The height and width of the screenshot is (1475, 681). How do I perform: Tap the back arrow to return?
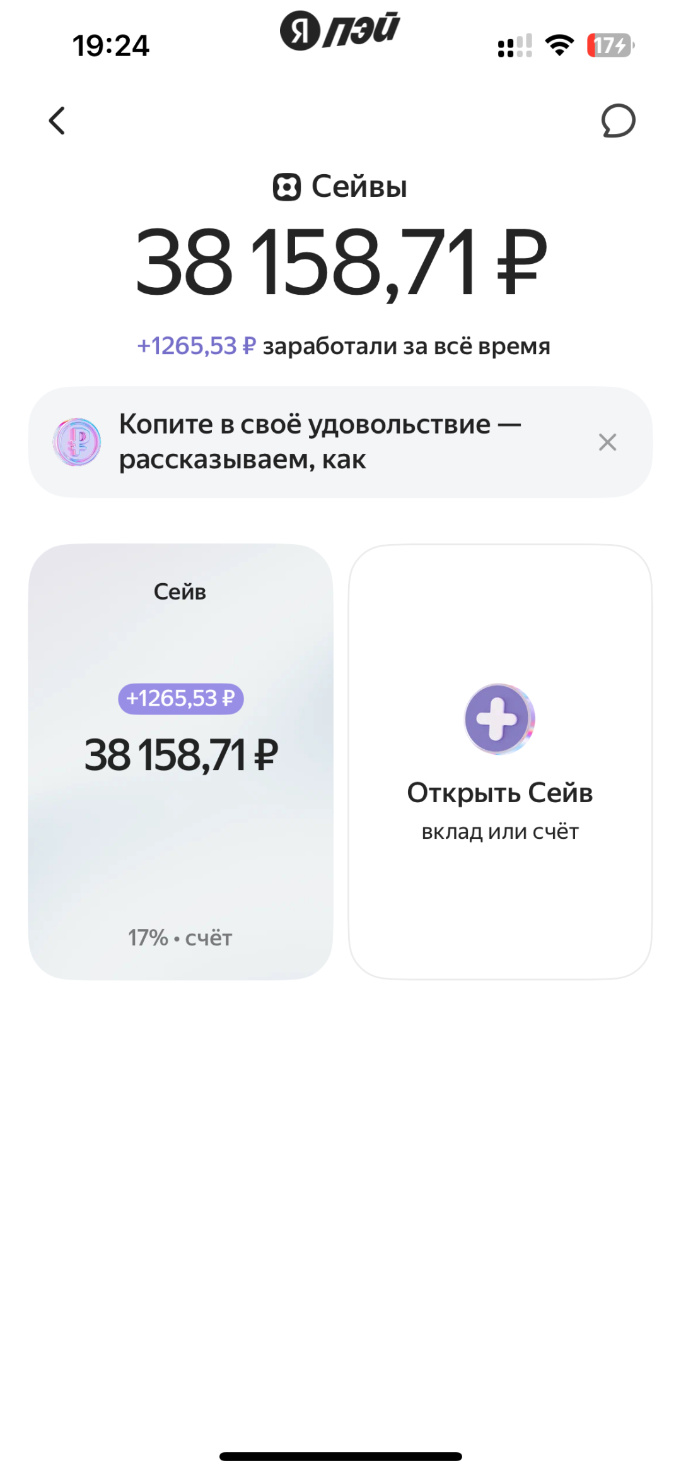(57, 121)
